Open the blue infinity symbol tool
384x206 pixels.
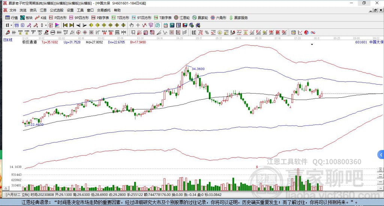click(x=313, y=33)
